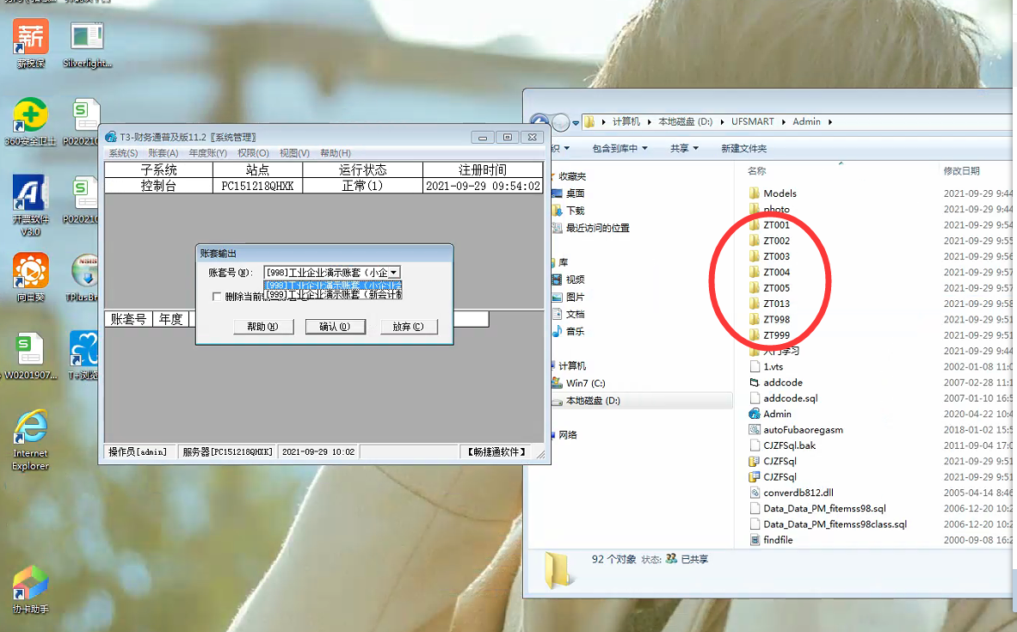The image size is (1017, 632).
Task: Open the 账套(A) menu in T3
Action: click(163, 153)
